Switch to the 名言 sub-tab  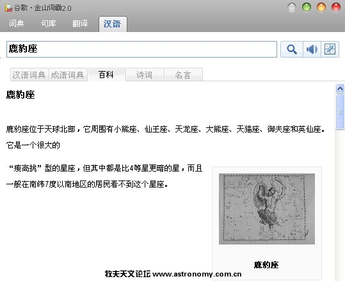tap(183, 75)
